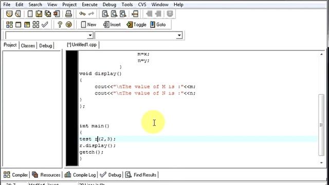This screenshot has width=329, height=185.
Task: Click the editor scrollbar down arrow
Action: [x=321, y=162]
